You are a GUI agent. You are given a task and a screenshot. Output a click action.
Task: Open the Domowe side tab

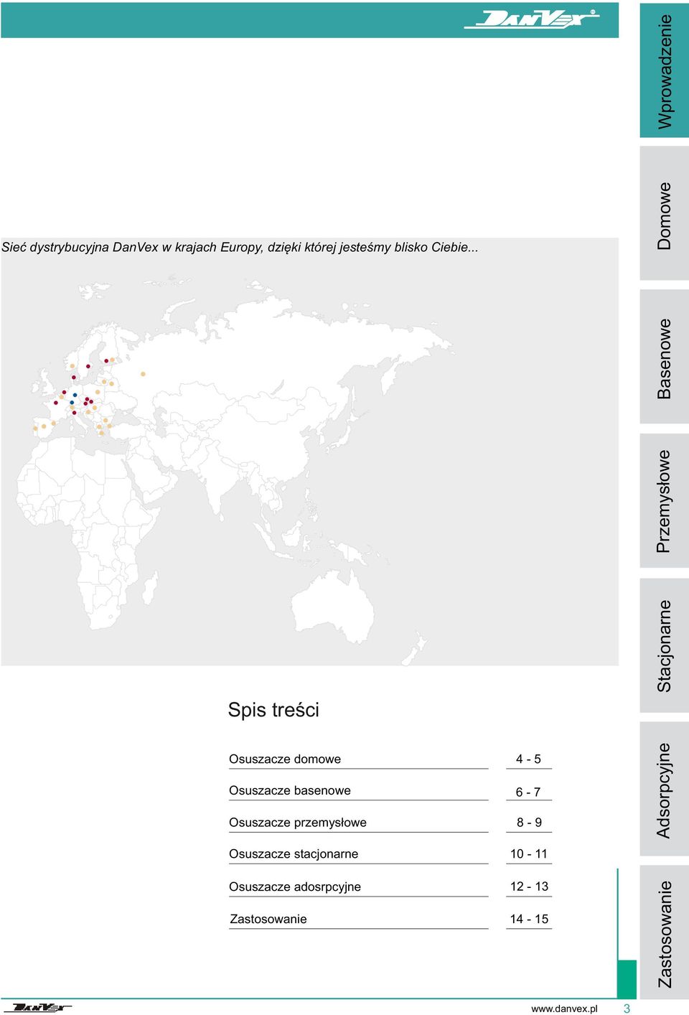665,214
